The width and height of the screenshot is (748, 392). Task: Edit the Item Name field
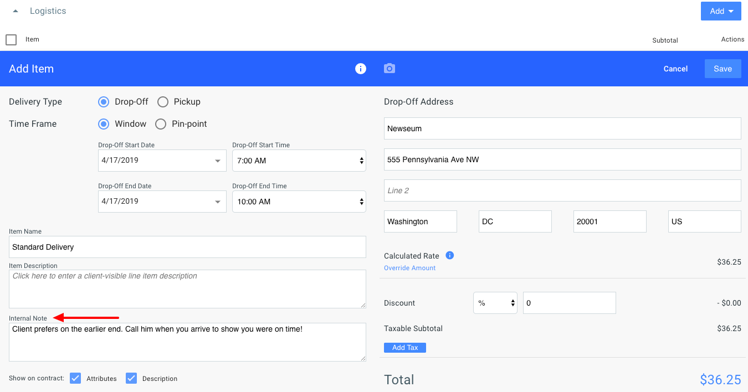pos(187,247)
